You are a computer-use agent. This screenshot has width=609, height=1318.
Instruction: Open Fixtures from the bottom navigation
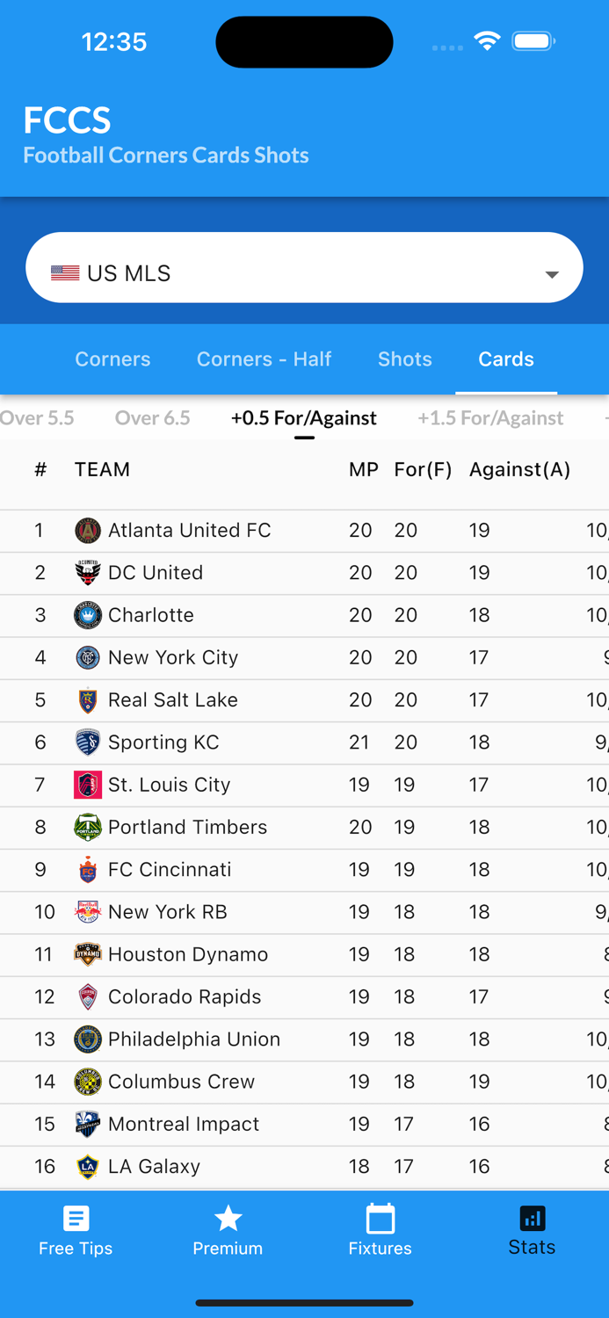point(379,1230)
